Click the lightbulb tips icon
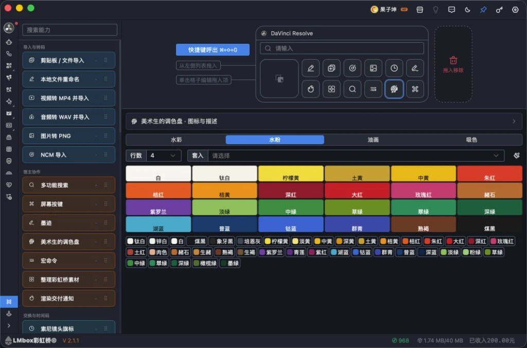Viewport: 527px width, 348px height. click(435, 10)
